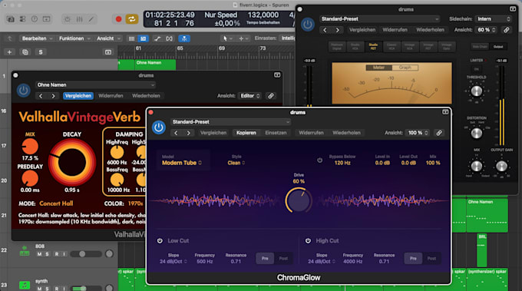Click the link icon in ChromaGlow window
This screenshot has height=291, width=522.
point(439,133)
